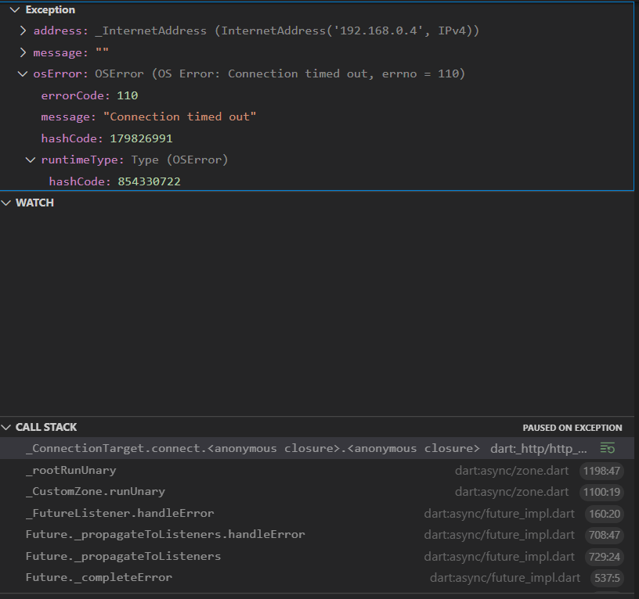
Task: Click future_impl.dart path on Future._completeError row
Action: [505, 578]
